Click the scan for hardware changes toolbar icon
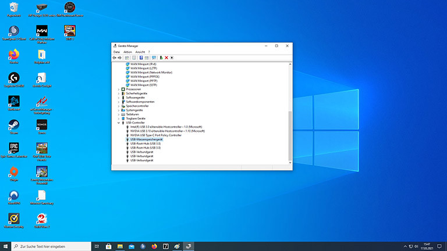 click(x=154, y=58)
